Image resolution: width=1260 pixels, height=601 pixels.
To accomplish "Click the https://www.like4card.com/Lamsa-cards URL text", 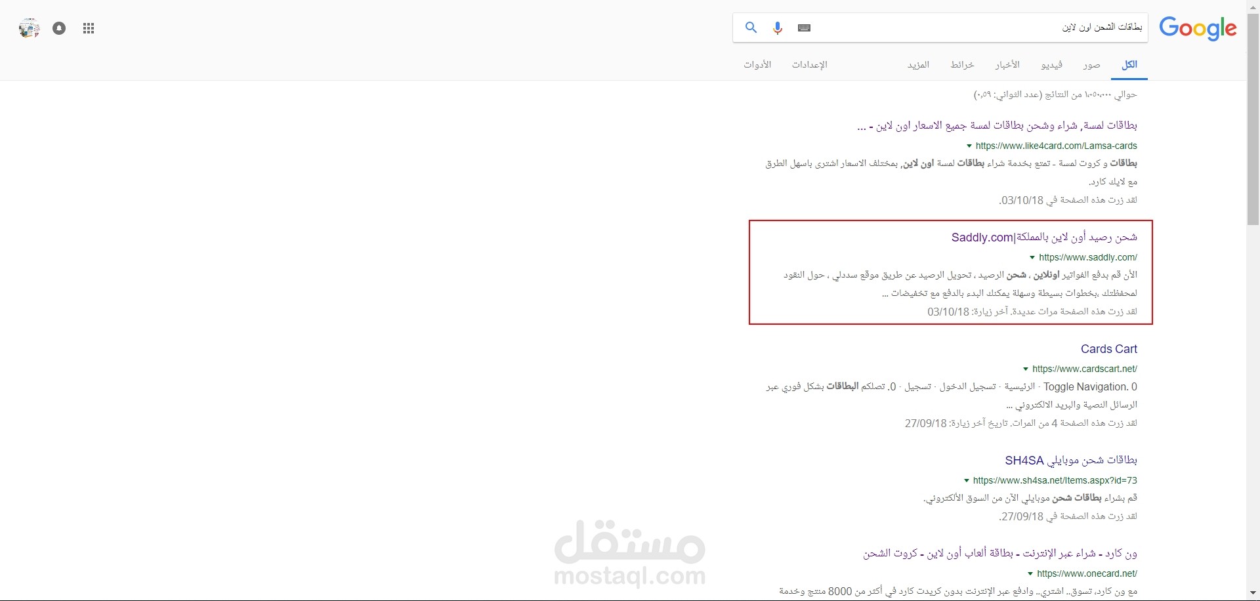I will point(1057,146).
